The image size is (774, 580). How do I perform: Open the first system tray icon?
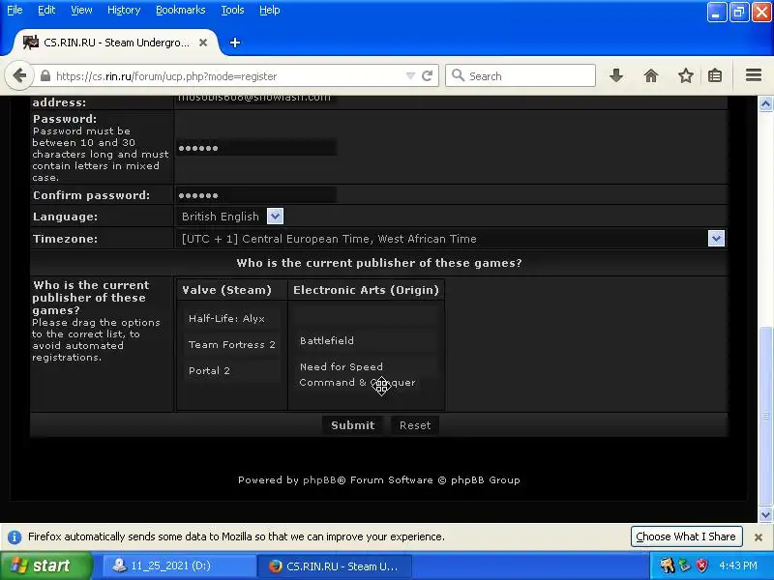pyautogui.click(x=667, y=565)
